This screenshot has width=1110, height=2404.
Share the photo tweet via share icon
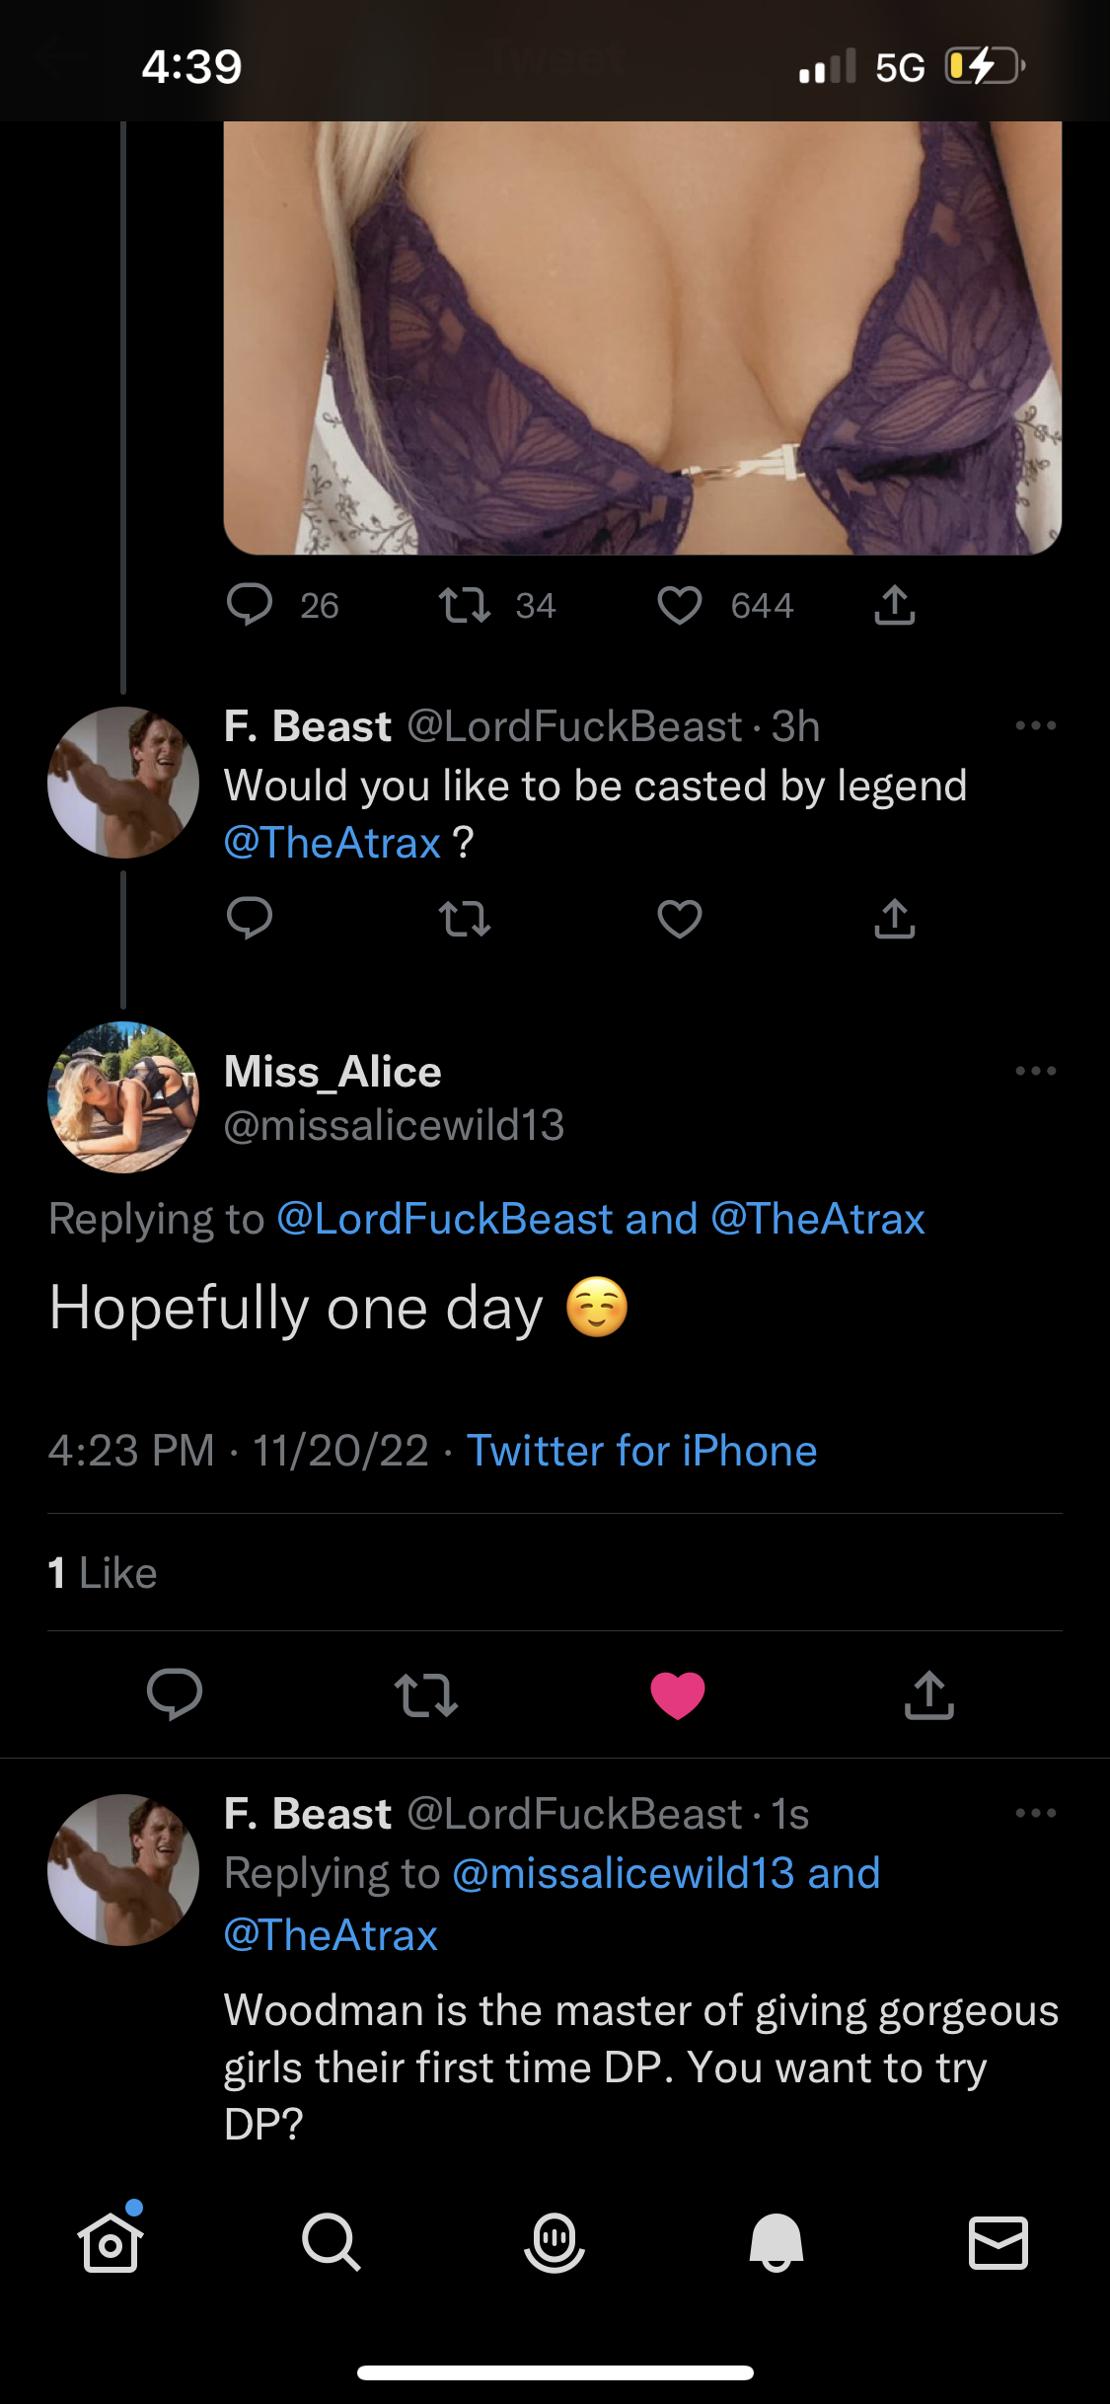[894, 605]
